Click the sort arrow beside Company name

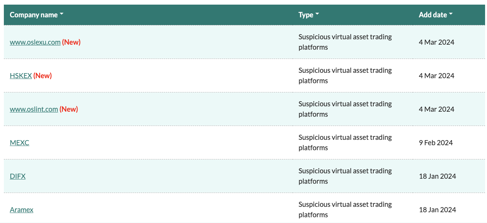tap(62, 15)
